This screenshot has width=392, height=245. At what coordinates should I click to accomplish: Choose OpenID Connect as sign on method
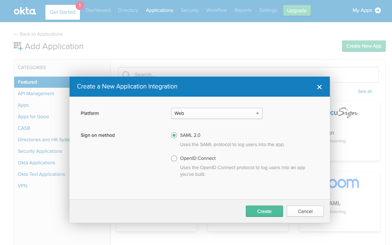pos(174,158)
